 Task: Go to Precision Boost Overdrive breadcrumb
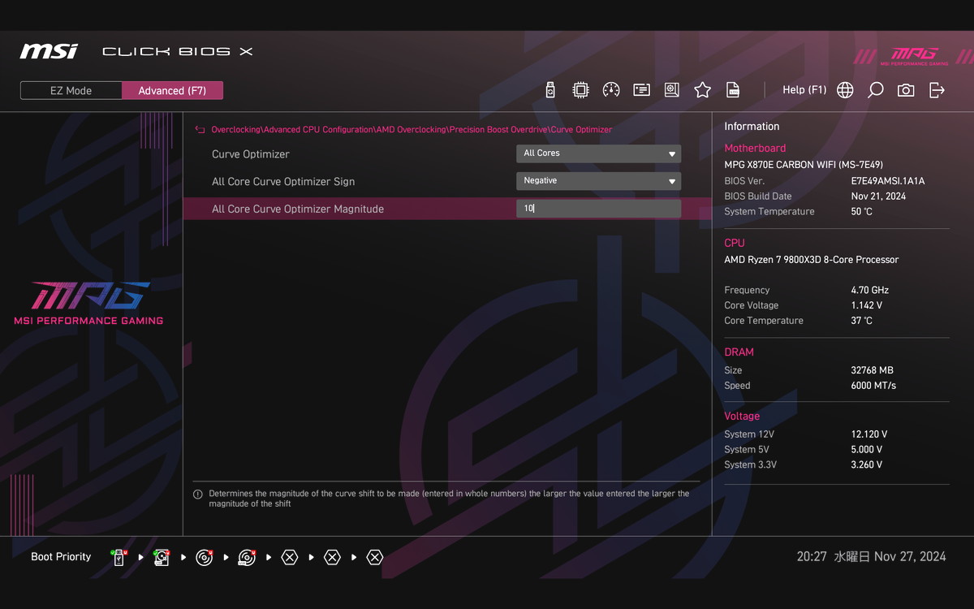coord(498,130)
